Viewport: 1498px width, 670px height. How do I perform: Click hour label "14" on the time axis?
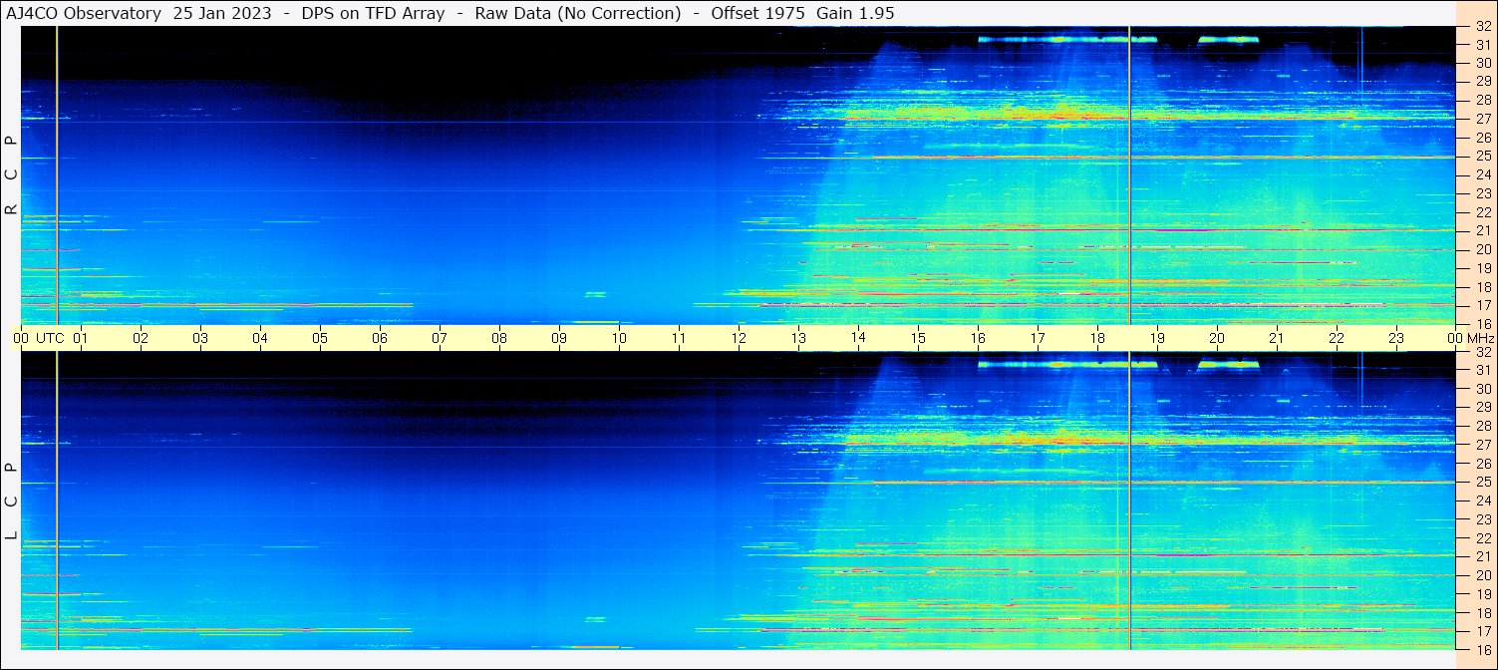pos(858,337)
